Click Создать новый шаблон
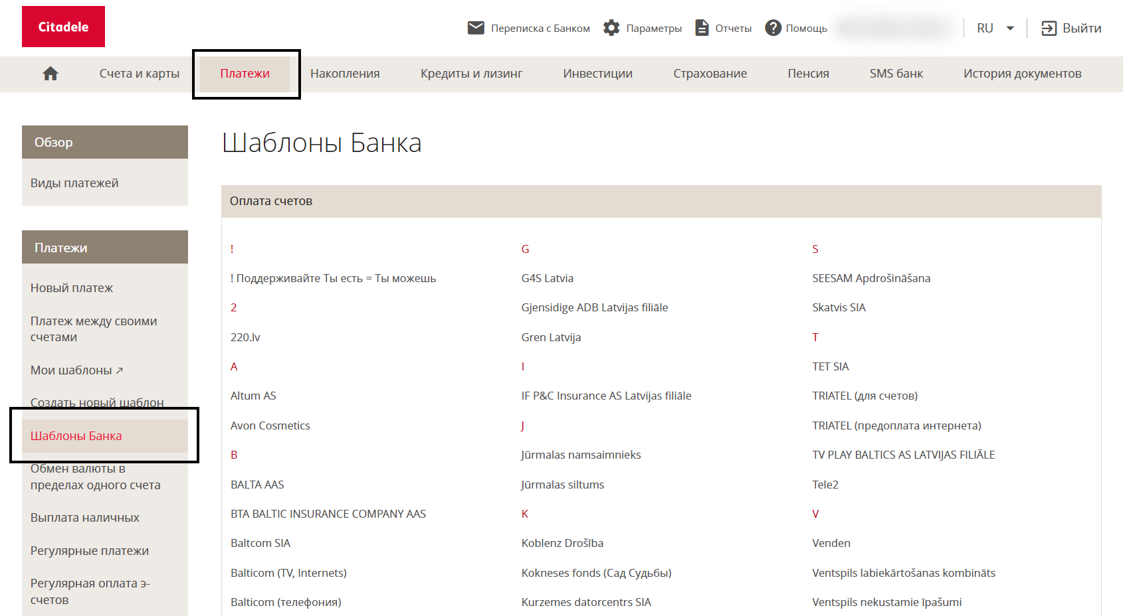The image size is (1123, 616). point(97,402)
